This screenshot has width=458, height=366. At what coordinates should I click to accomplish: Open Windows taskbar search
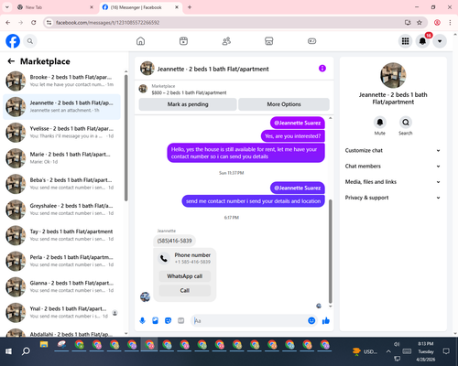tap(26, 351)
